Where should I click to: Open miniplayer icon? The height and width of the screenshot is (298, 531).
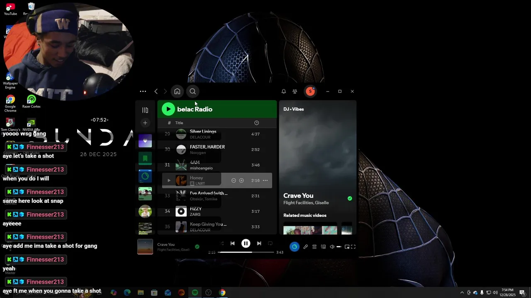click(347, 247)
